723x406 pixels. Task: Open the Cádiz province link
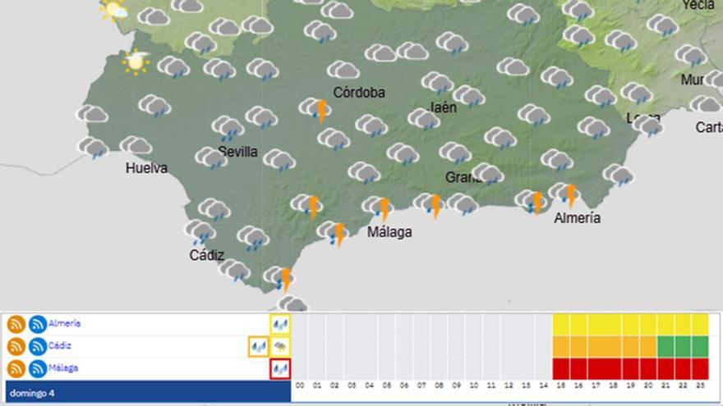(60, 345)
